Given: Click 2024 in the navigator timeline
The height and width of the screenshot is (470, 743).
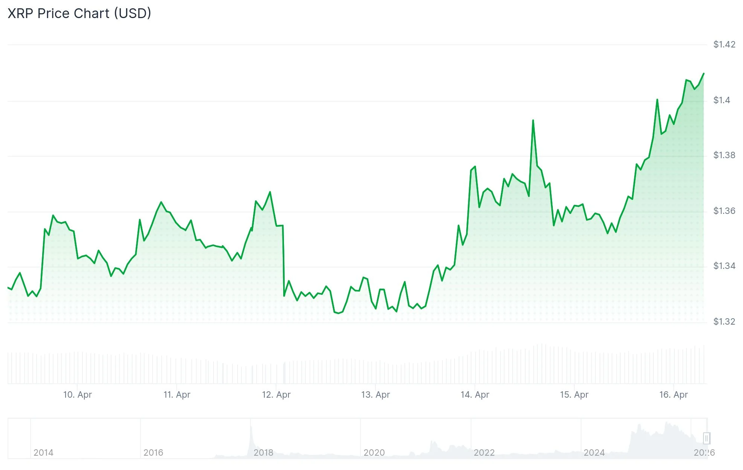Looking at the screenshot, I should pos(594,453).
